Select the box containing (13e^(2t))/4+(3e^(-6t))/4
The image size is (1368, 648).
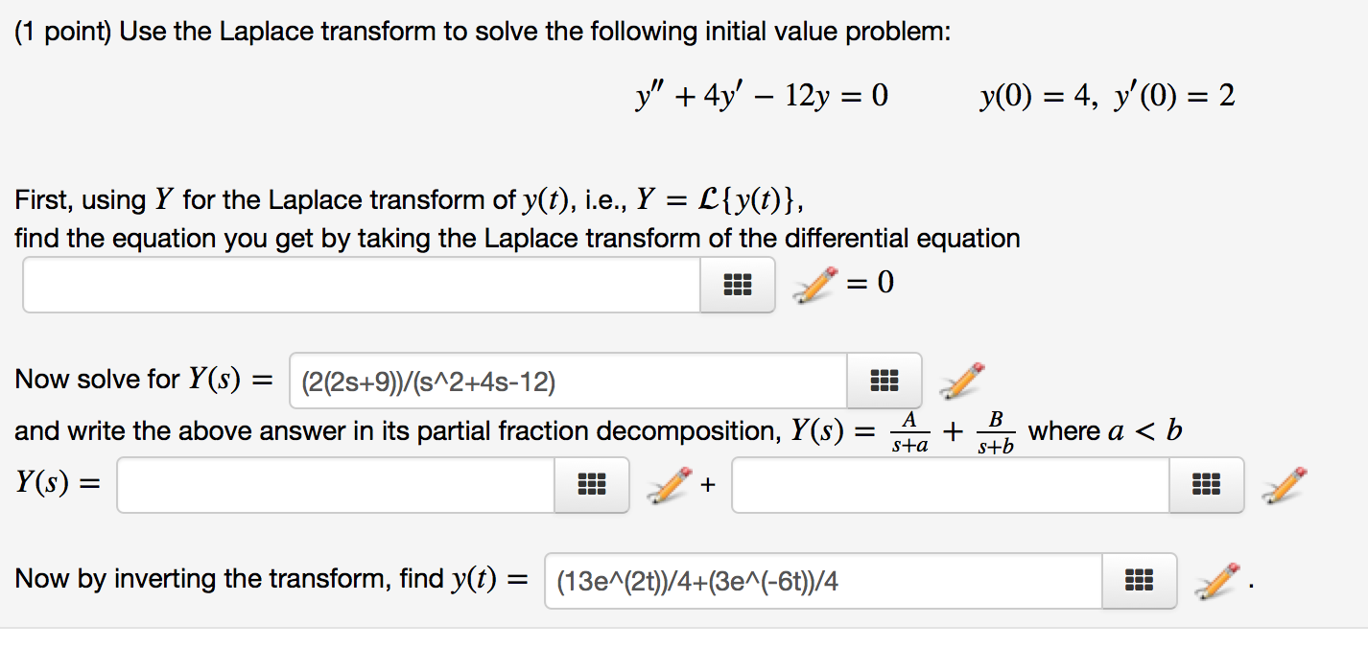tap(815, 580)
